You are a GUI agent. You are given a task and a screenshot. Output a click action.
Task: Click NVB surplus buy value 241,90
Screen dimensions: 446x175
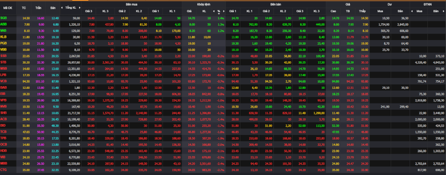point(386,107)
